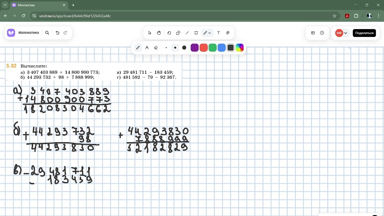The height and width of the screenshot is (216, 384).
Task: Open the PDF extension icon
Action: click(347, 16)
